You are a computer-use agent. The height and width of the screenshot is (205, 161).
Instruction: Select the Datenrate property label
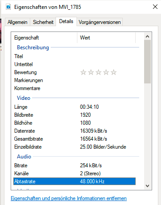pyautogui.click(x=24, y=131)
